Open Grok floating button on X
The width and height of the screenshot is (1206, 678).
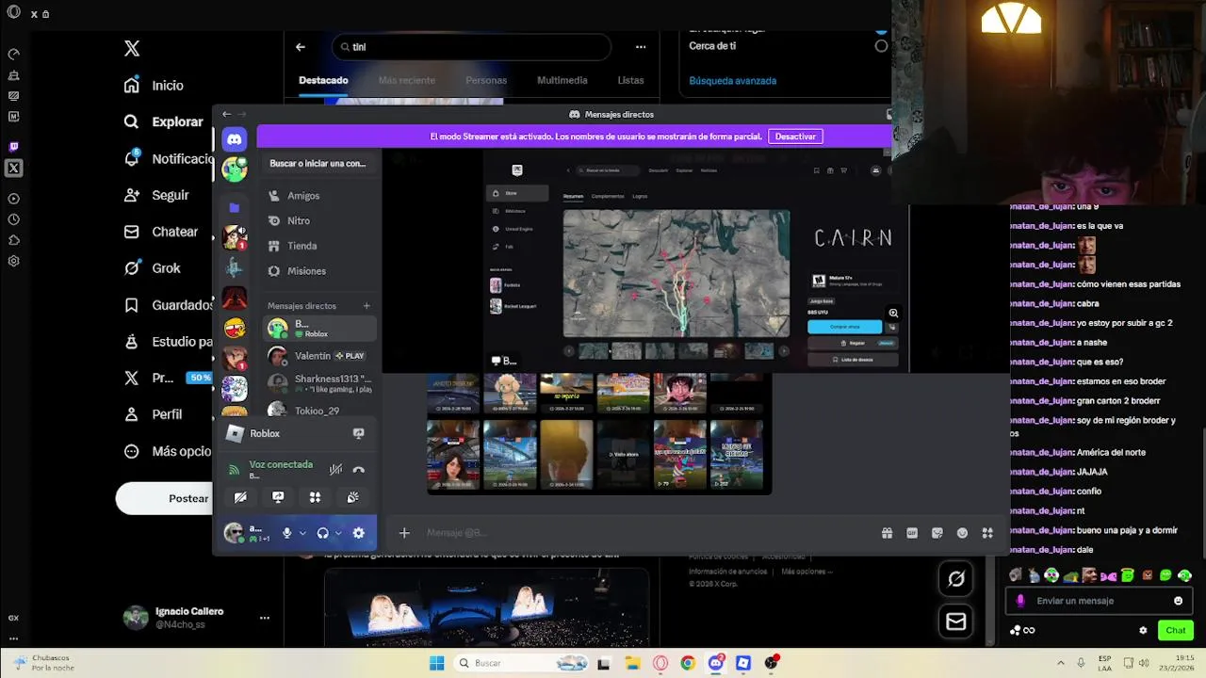click(955, 579)
